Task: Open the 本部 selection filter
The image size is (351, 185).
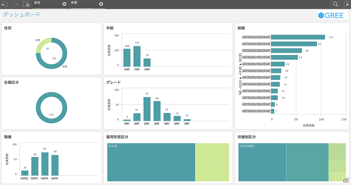Action: pyautogui.click(x=84, y=4)
